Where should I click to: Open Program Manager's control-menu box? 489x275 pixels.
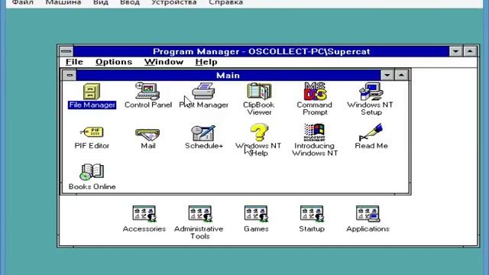[x=66, y=51]
